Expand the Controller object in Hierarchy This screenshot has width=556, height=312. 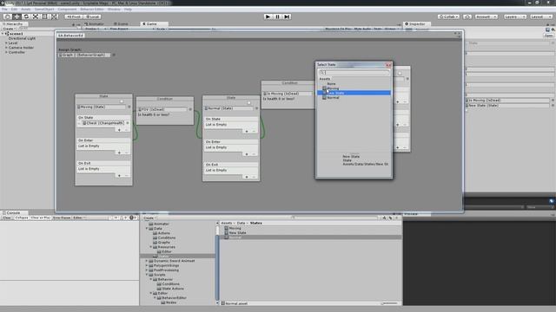point(6,52)
